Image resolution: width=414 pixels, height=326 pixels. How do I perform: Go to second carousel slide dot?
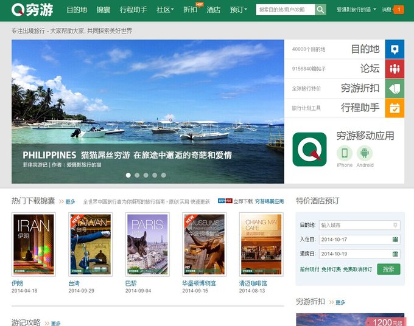(137, 175)
